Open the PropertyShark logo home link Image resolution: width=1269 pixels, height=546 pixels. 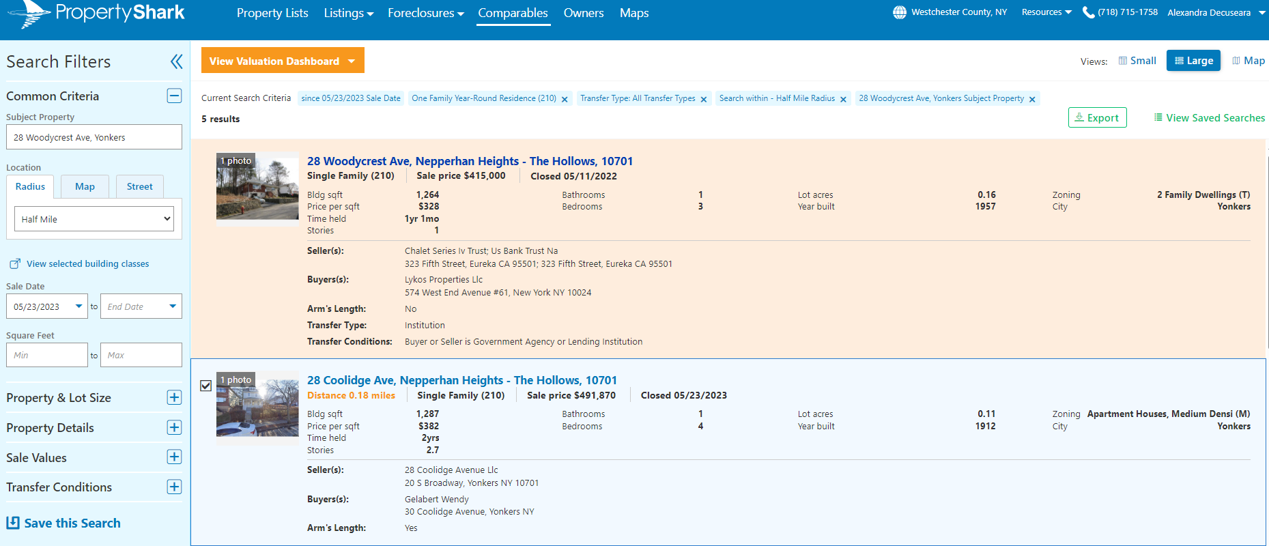[95, 14]
